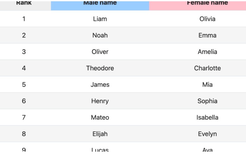Click the name Charlotte
Screen dimensions: 246x158
click(207, 68)
